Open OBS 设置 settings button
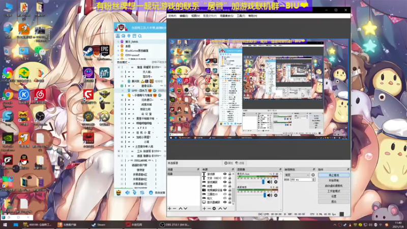Image resolution: width=407 pixels, height=229 pixels. tap(334, 196)
